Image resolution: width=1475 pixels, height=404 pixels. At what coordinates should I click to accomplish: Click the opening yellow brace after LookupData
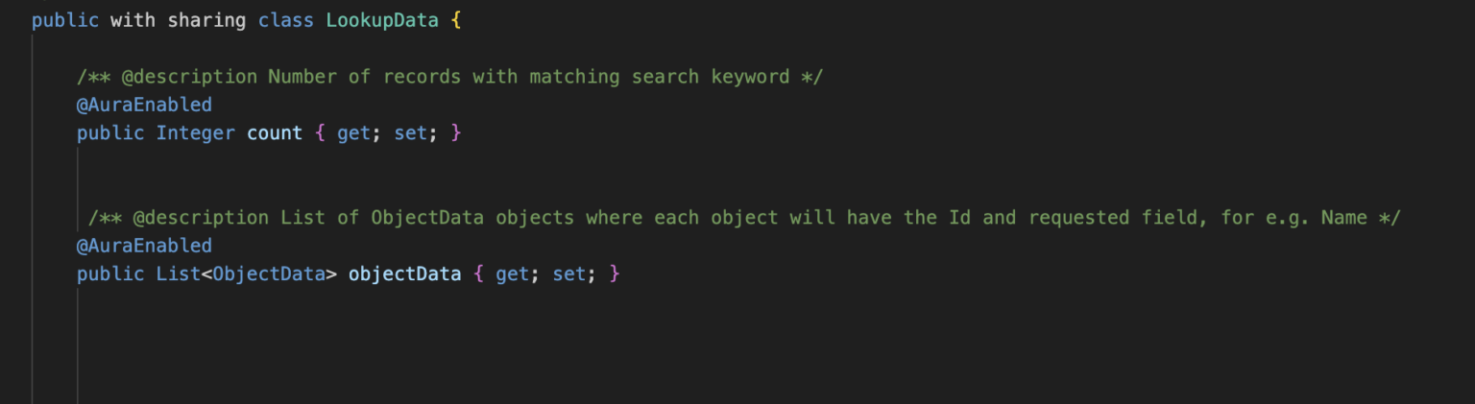[456, 20]
